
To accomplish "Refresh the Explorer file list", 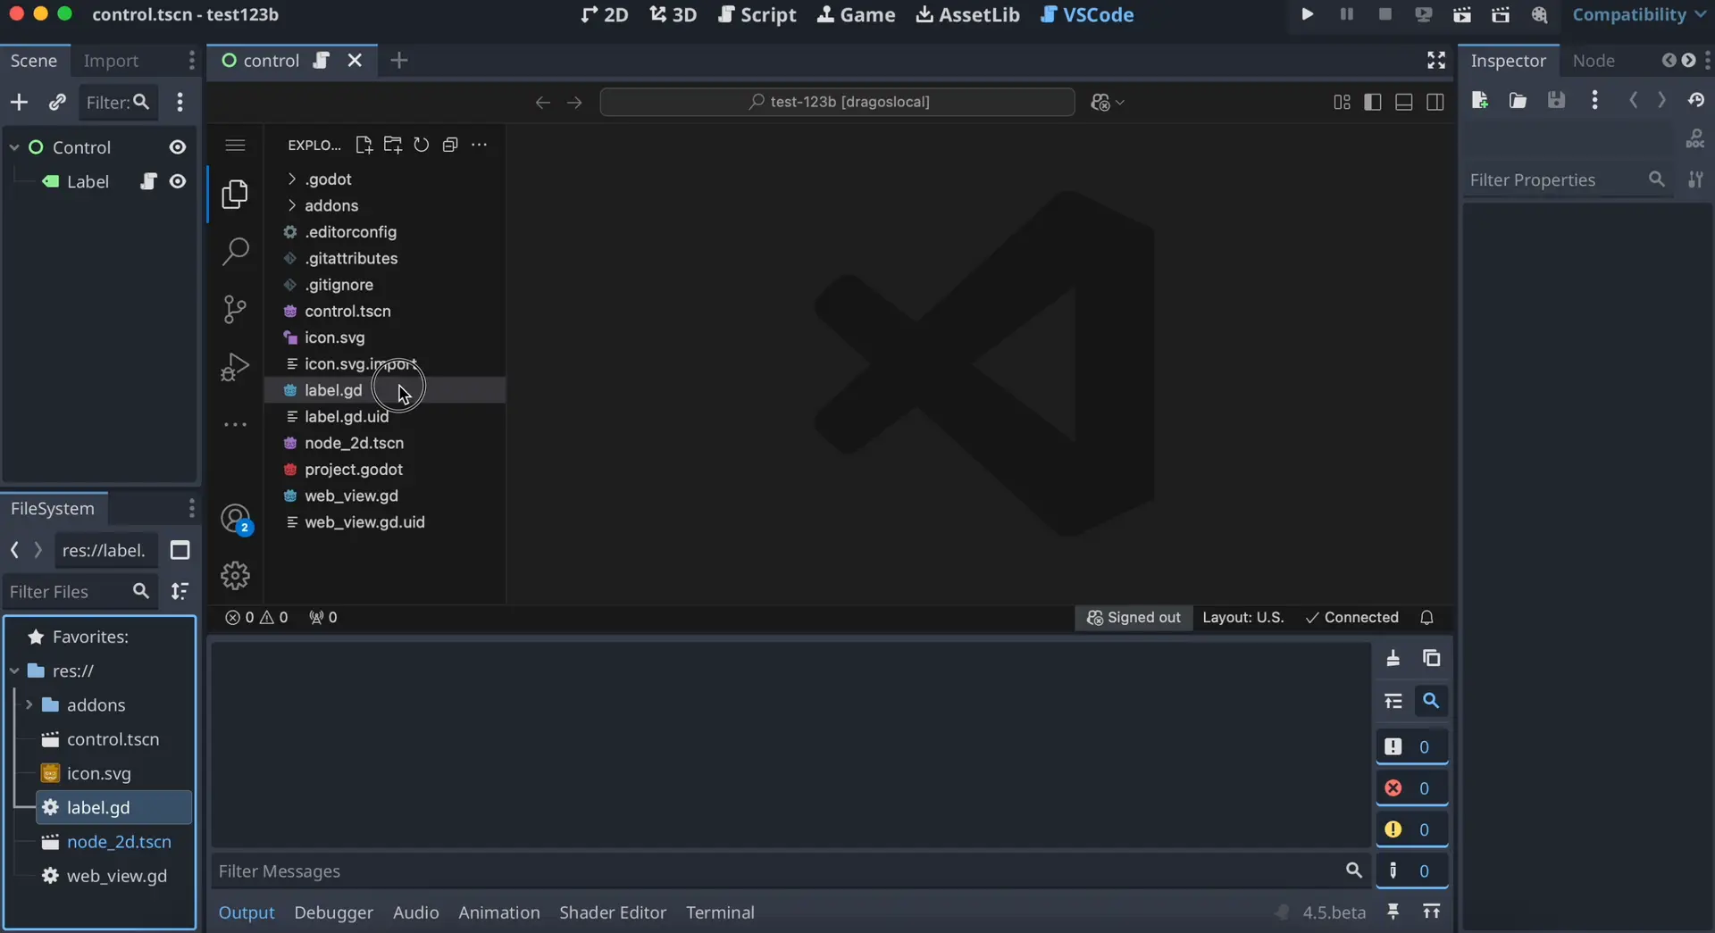I will 422,145.
